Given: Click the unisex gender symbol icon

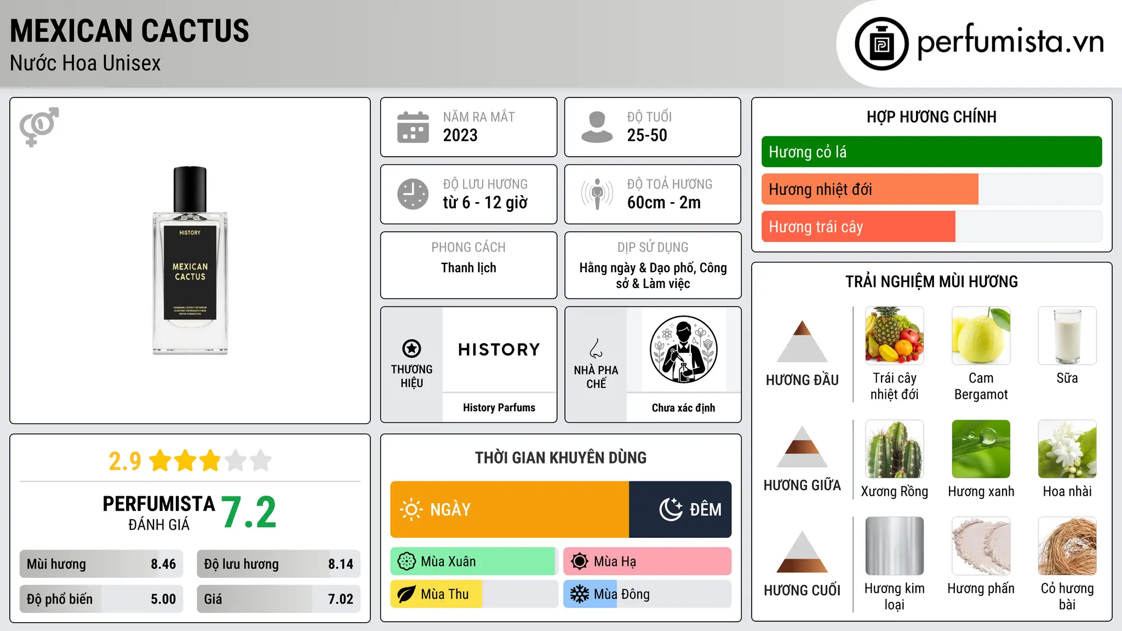Looking at the screenshot, I should (x=39, y=127).
